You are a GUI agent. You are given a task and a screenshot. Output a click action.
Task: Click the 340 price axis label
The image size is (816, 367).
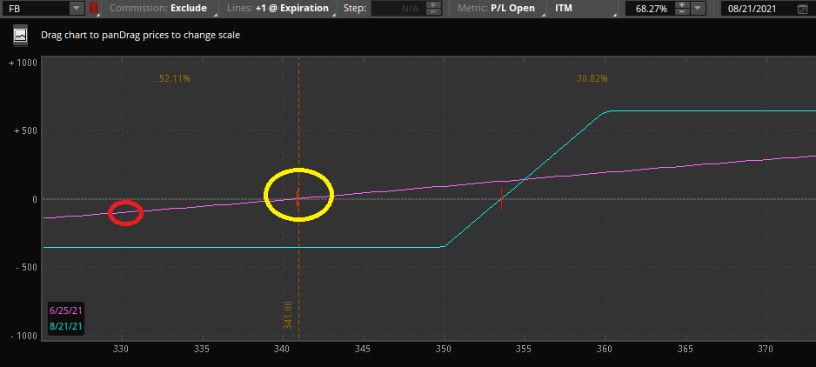pos(282,350)
